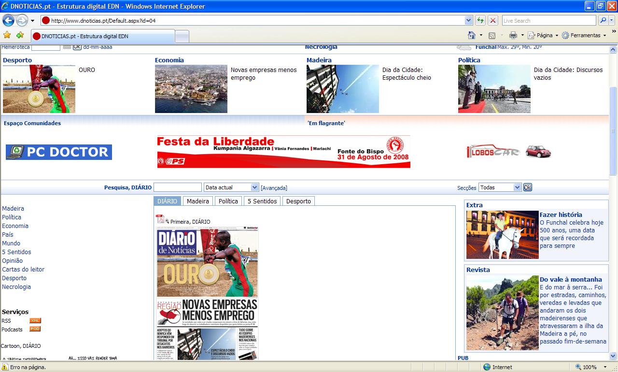Open the hikers Revista thumbnail
Viewport: 618px width, 372px height.
click(502, 313)
